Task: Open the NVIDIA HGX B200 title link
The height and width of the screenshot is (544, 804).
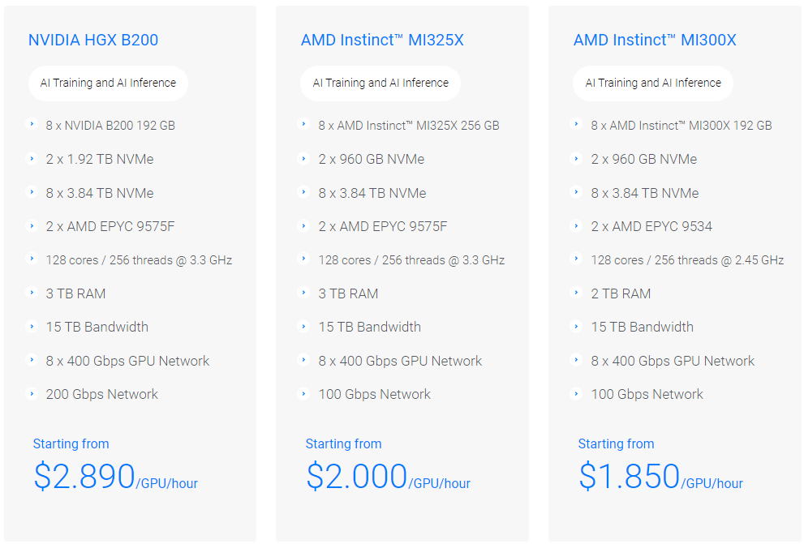Action: point(93,40)
